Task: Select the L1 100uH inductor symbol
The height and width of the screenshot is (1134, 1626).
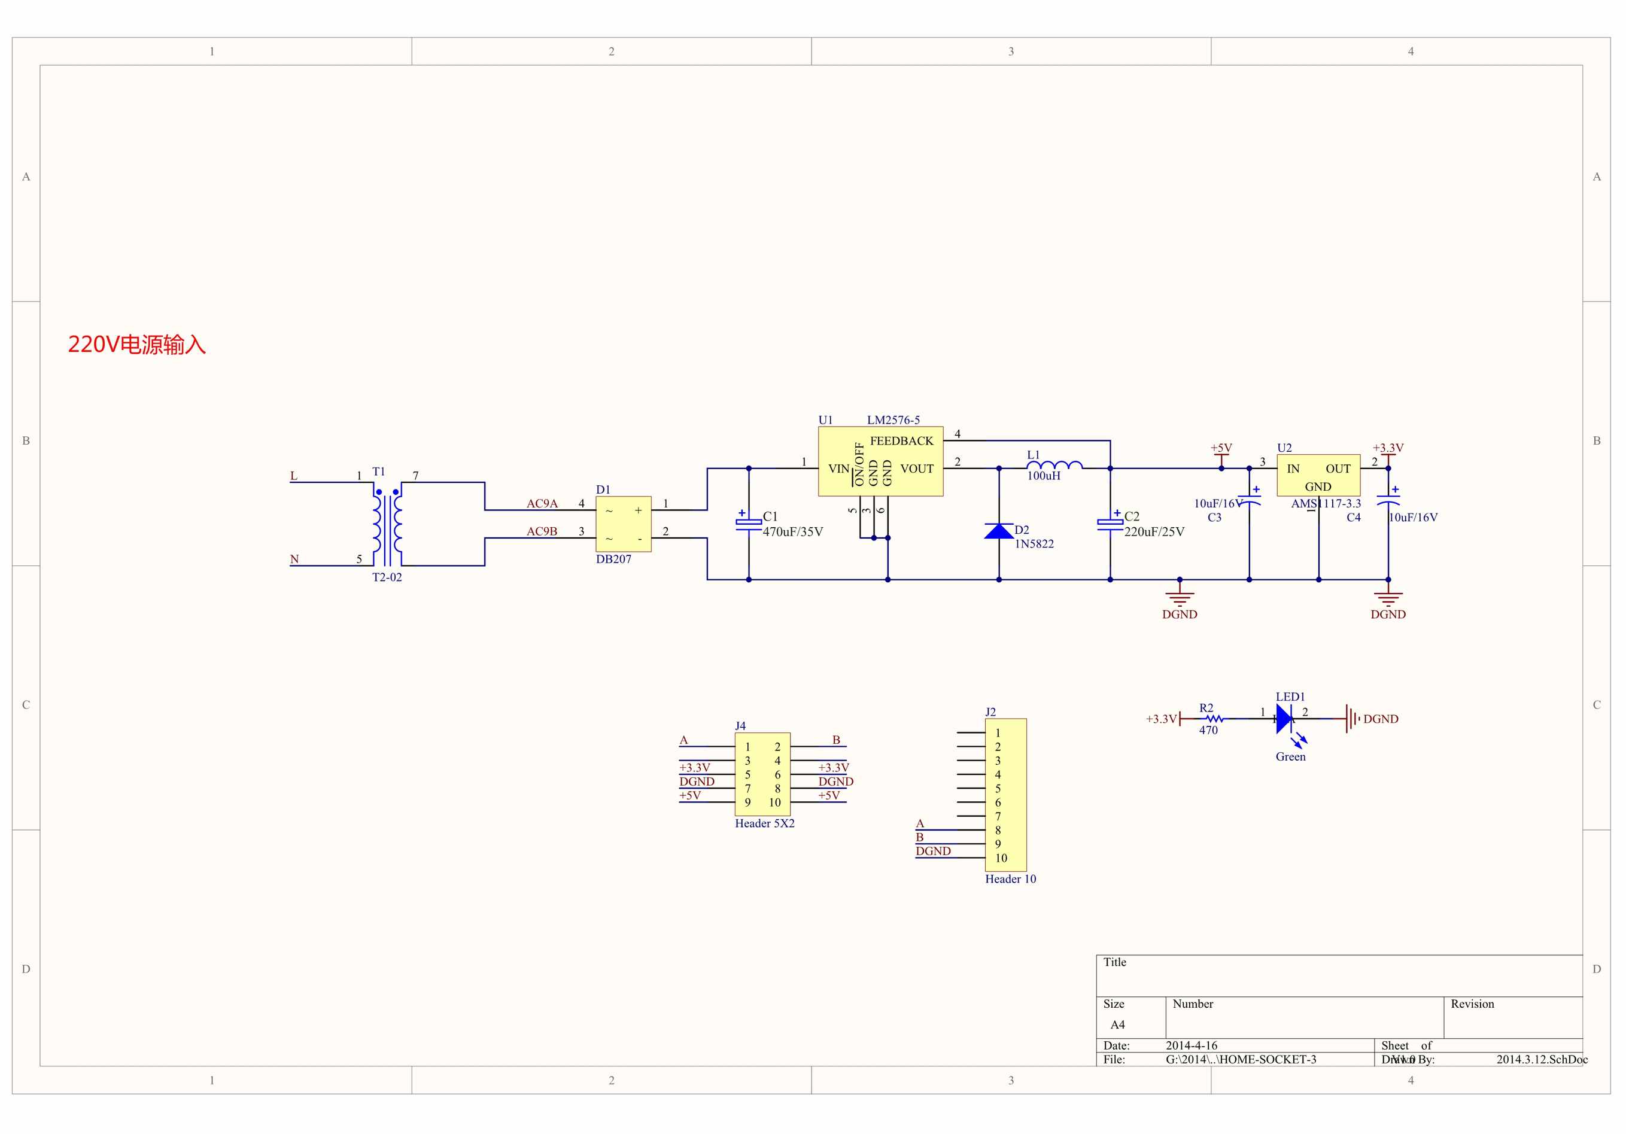Action: (x=1054, y=464)
